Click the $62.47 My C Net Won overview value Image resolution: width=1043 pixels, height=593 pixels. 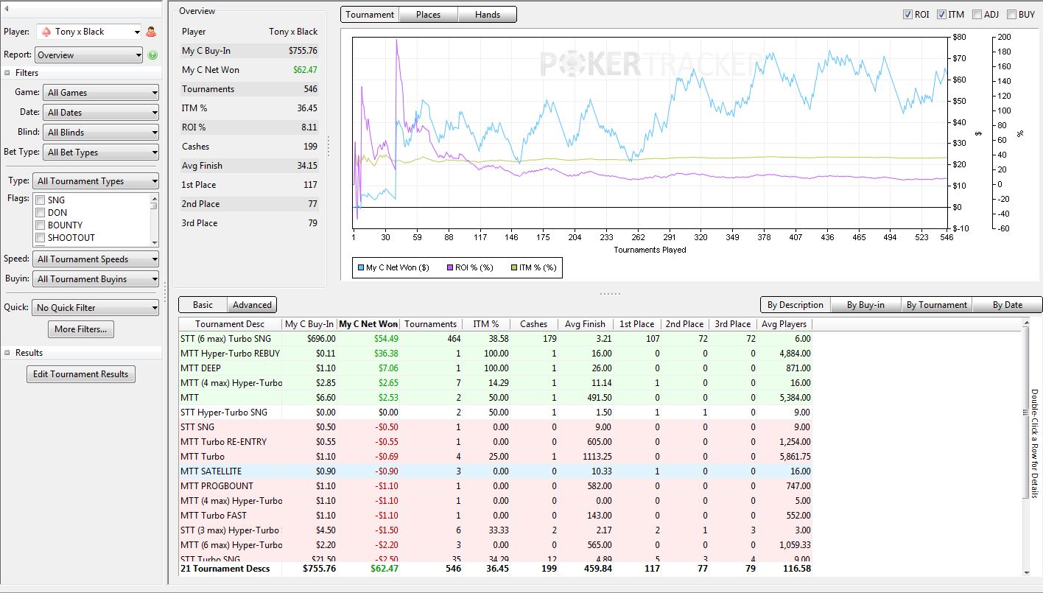(x=304, y=70)
